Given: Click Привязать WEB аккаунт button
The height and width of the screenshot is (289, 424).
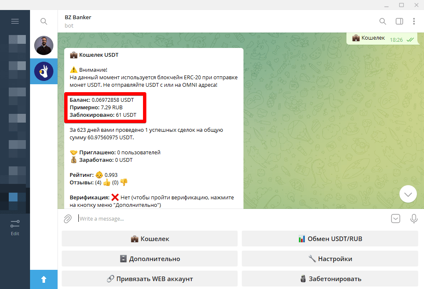Looking at the screenshot, I should tap(150, 279).
